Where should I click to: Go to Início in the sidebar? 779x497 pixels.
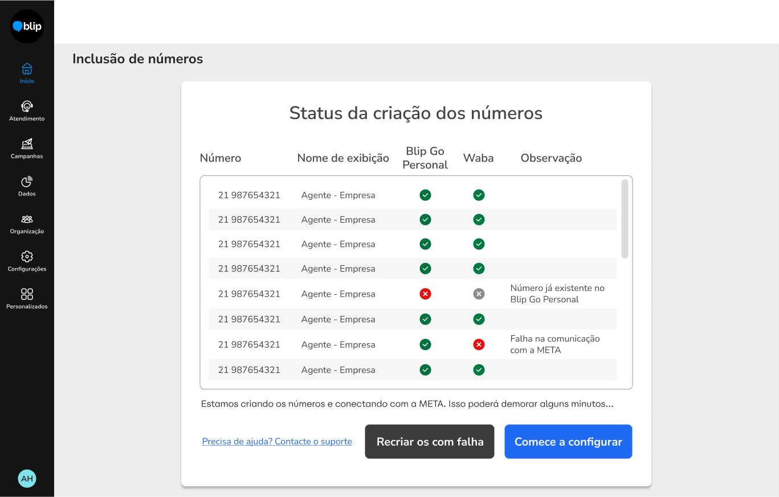(x=27, y=73)
